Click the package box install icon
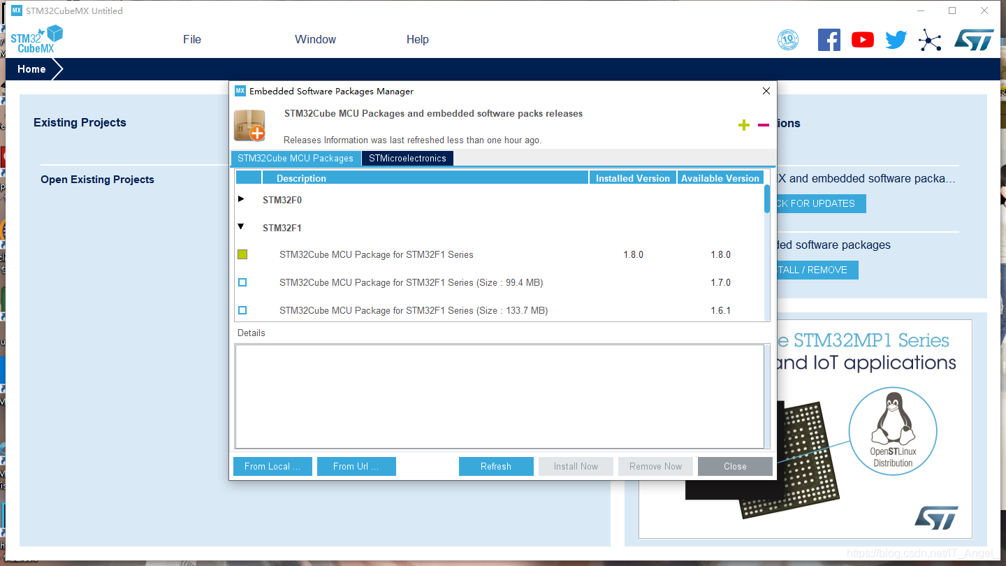This screenshot has width=1006, height=566. click(x=249, y=125)
